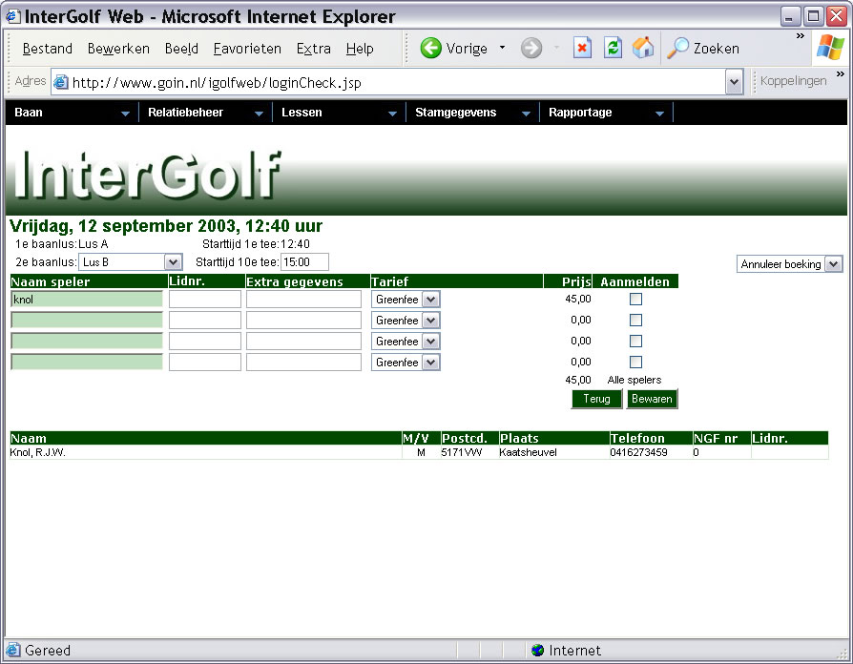Click the Lidnr. field in second player row
This screenshot has width=853, height=664.
pos(205,321)
